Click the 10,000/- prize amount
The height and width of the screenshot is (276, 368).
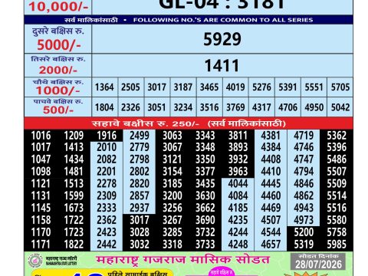point(58,7)
